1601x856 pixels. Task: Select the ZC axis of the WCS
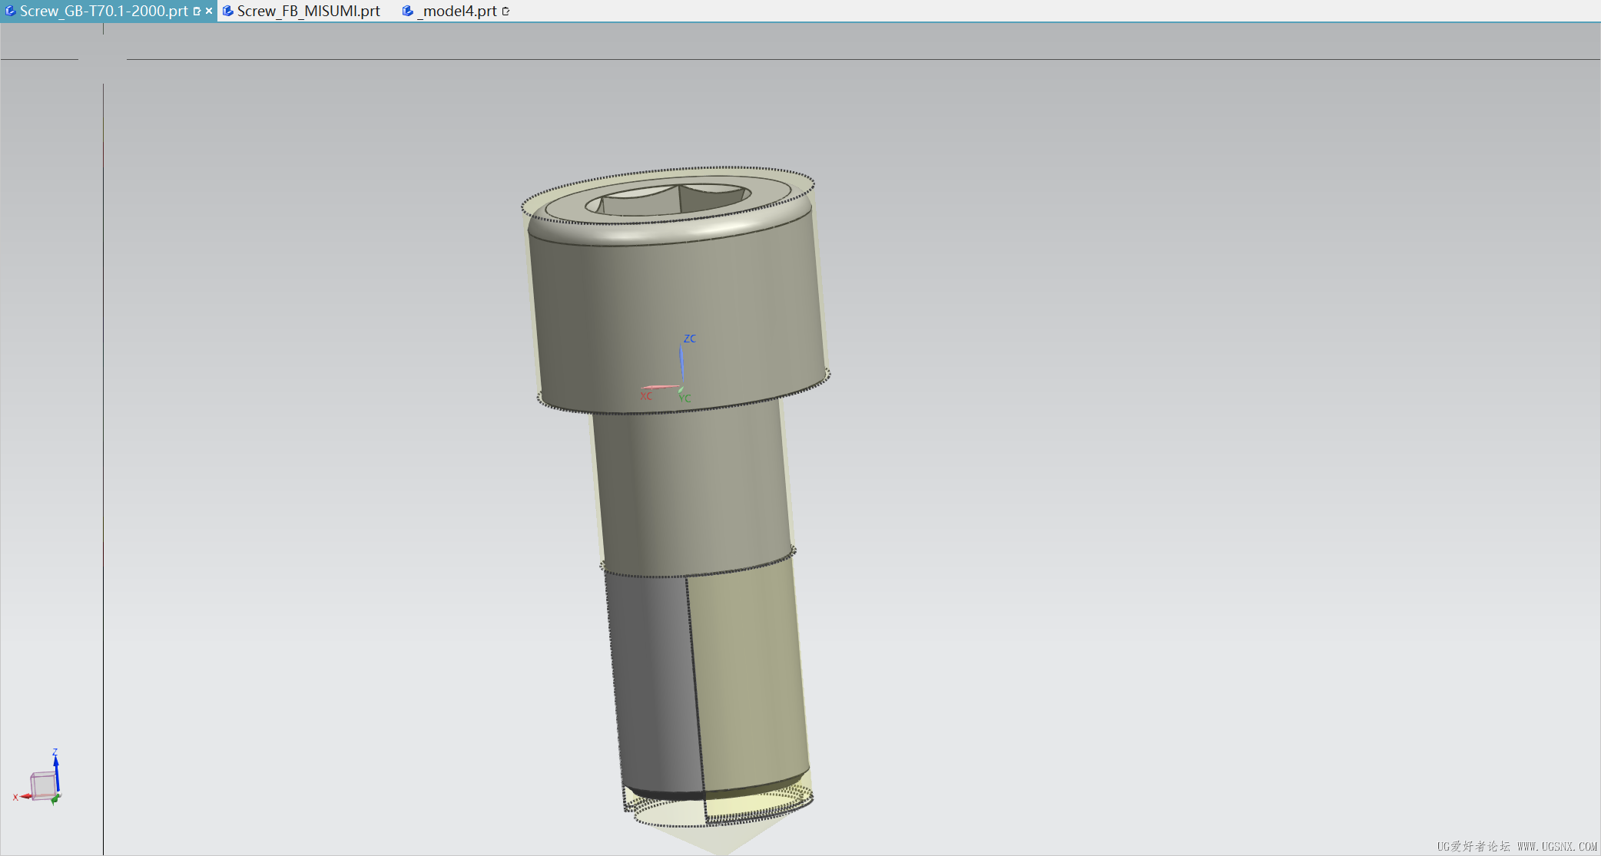pyautogui.click(x=681, y=359)
